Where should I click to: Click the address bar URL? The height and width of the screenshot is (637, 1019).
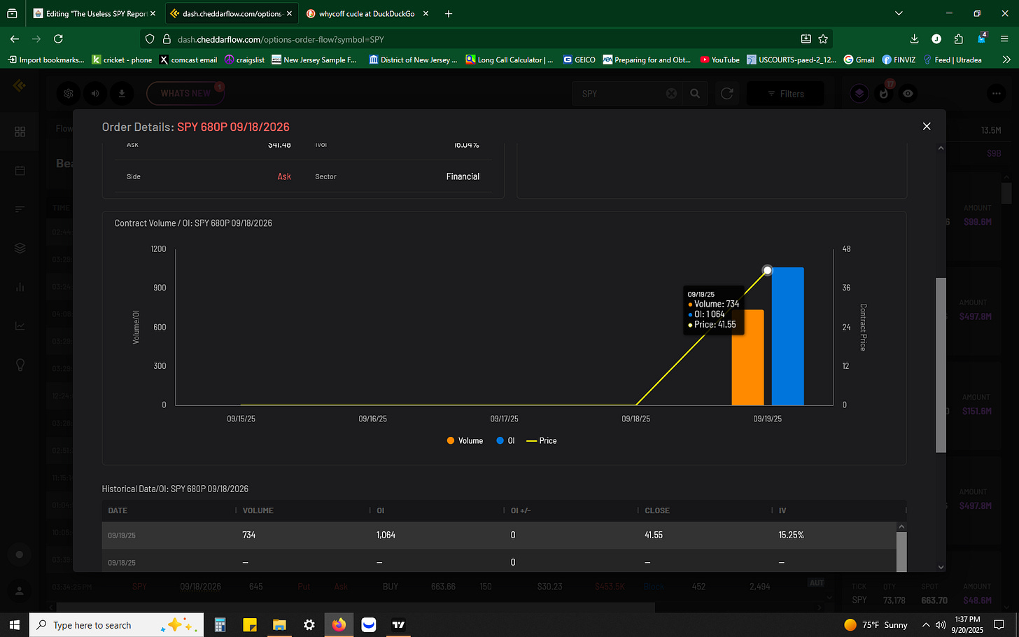281,39
